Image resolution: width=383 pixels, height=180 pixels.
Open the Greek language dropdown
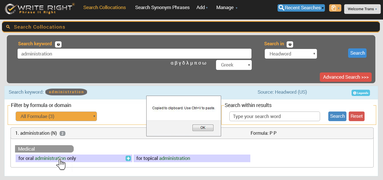click(x=234, y=65)
